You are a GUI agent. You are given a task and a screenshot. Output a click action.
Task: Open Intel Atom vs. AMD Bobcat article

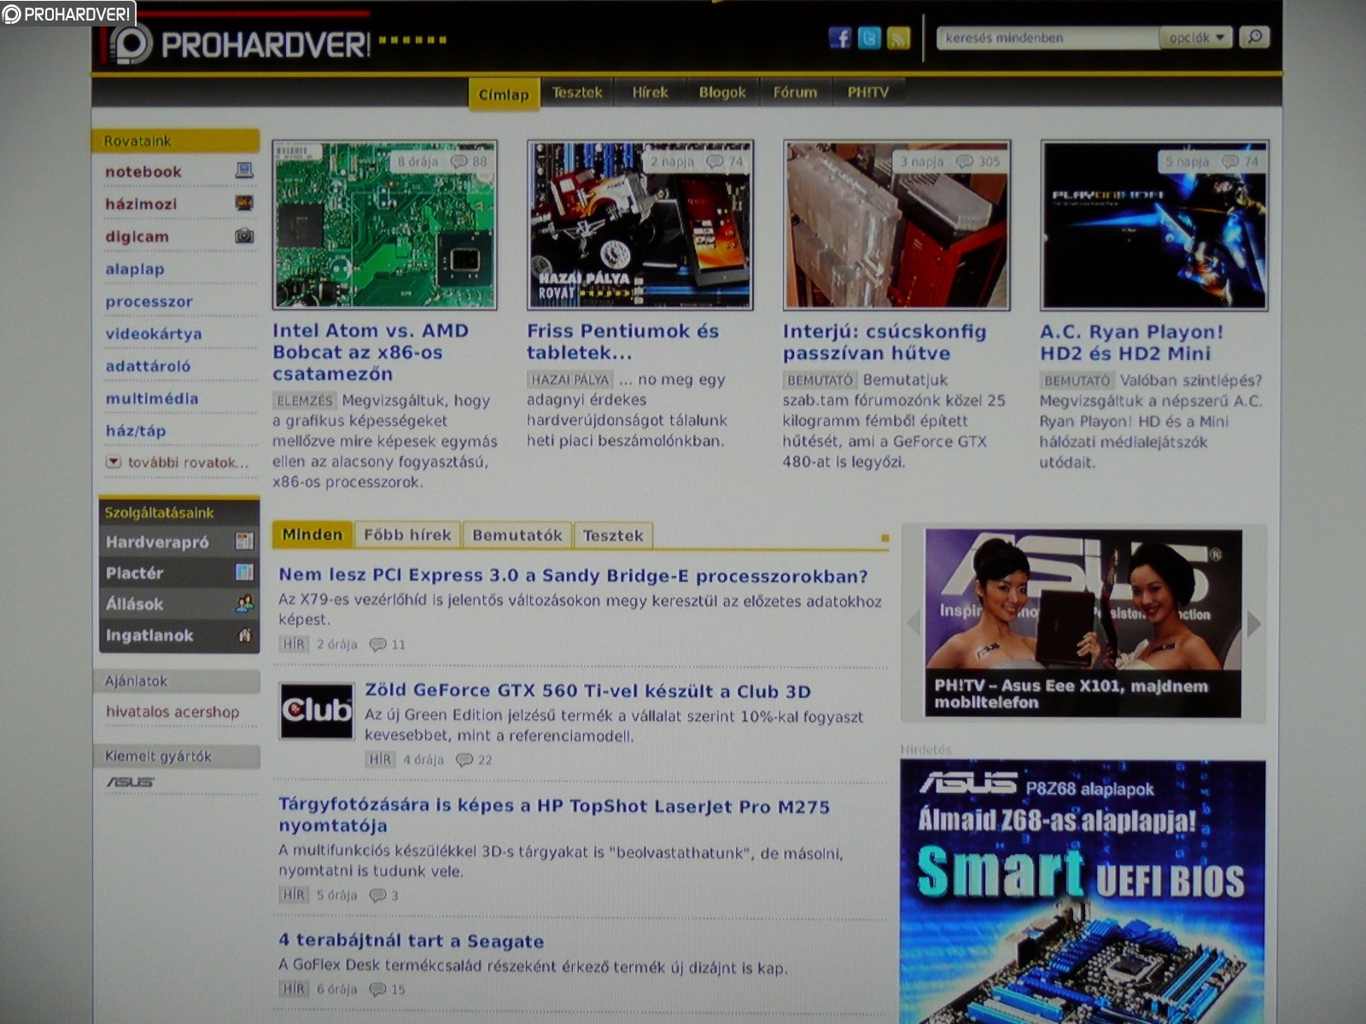click(x=371, y=352)
